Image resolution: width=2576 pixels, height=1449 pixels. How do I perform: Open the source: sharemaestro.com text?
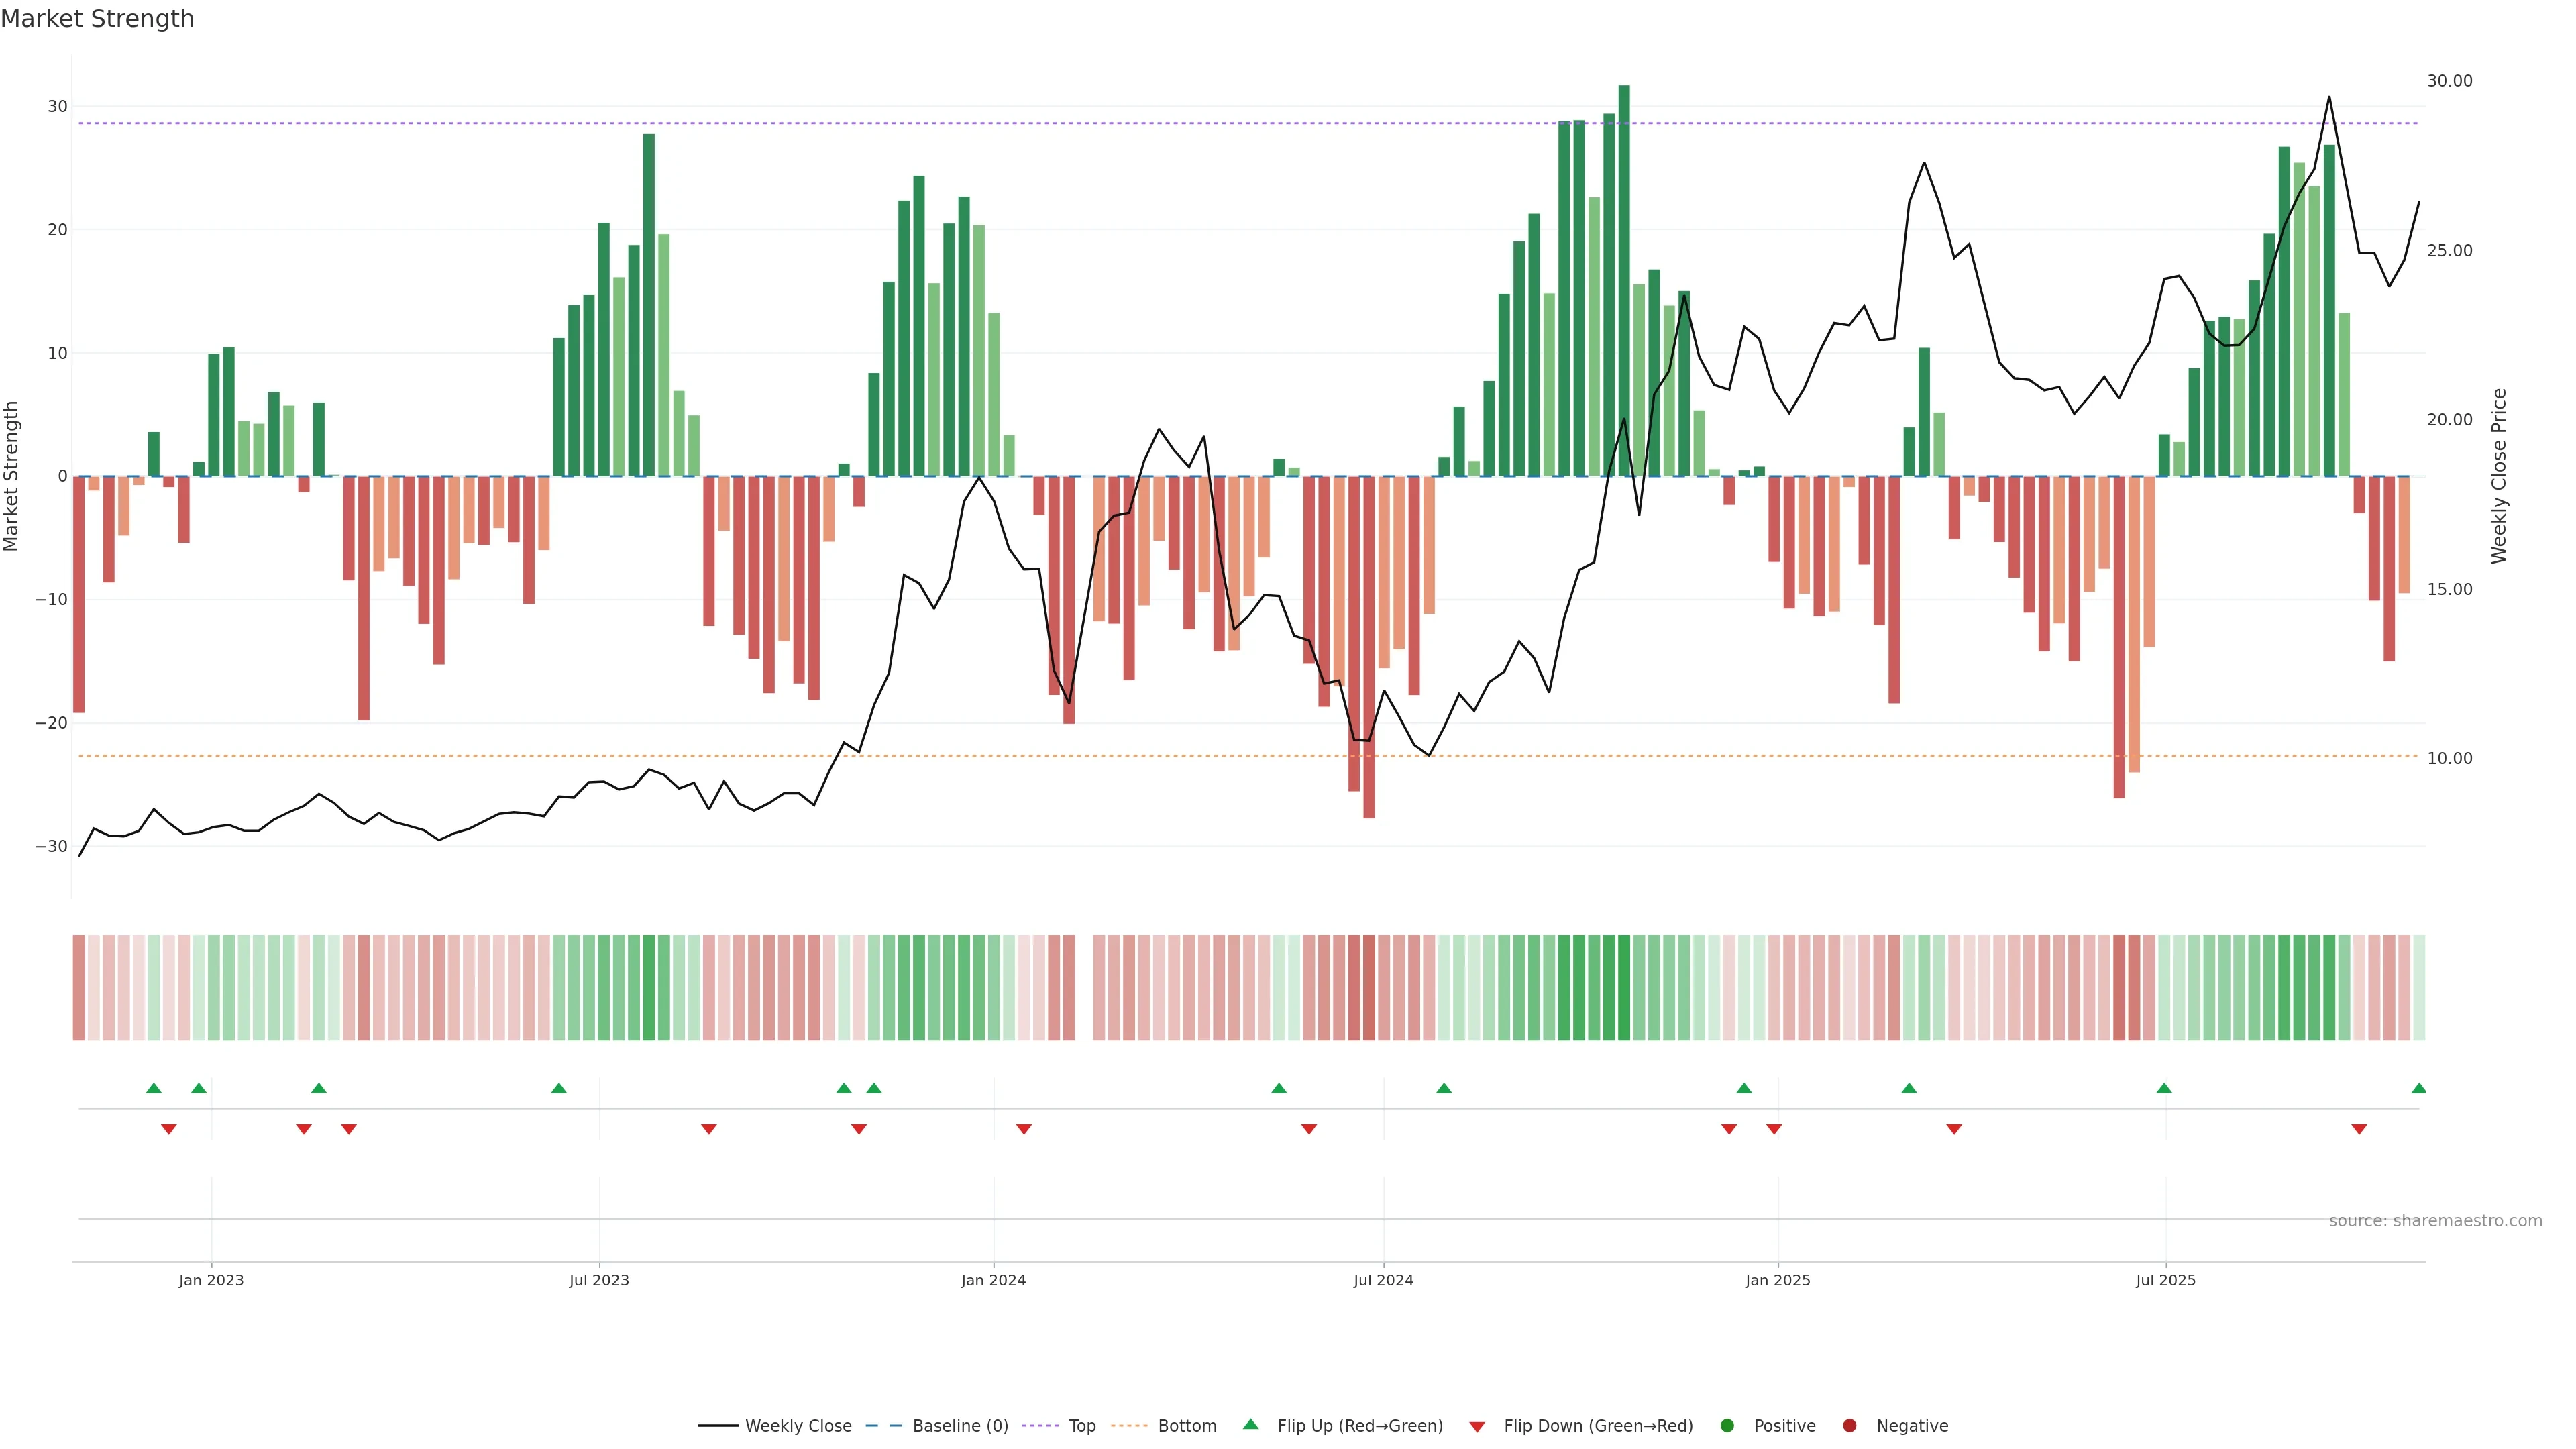tap(2435, 1221)
